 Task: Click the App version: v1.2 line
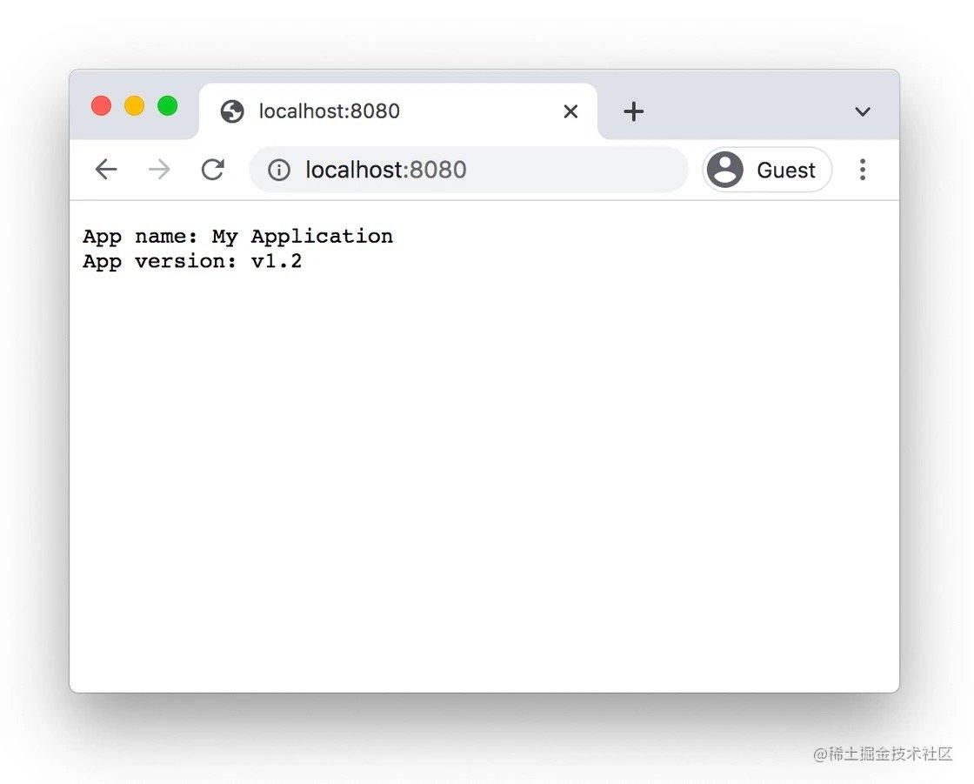click(192, 261)
